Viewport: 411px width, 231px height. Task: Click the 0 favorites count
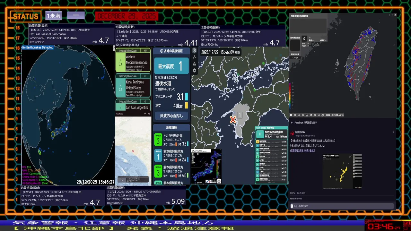(x=299, y=199)
